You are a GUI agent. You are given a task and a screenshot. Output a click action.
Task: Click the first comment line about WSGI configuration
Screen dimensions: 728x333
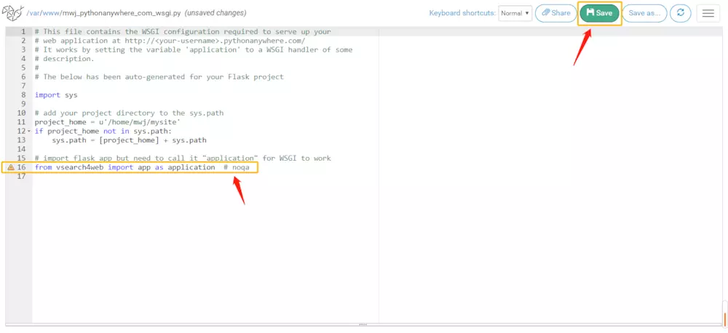click(x=183, y=31)
